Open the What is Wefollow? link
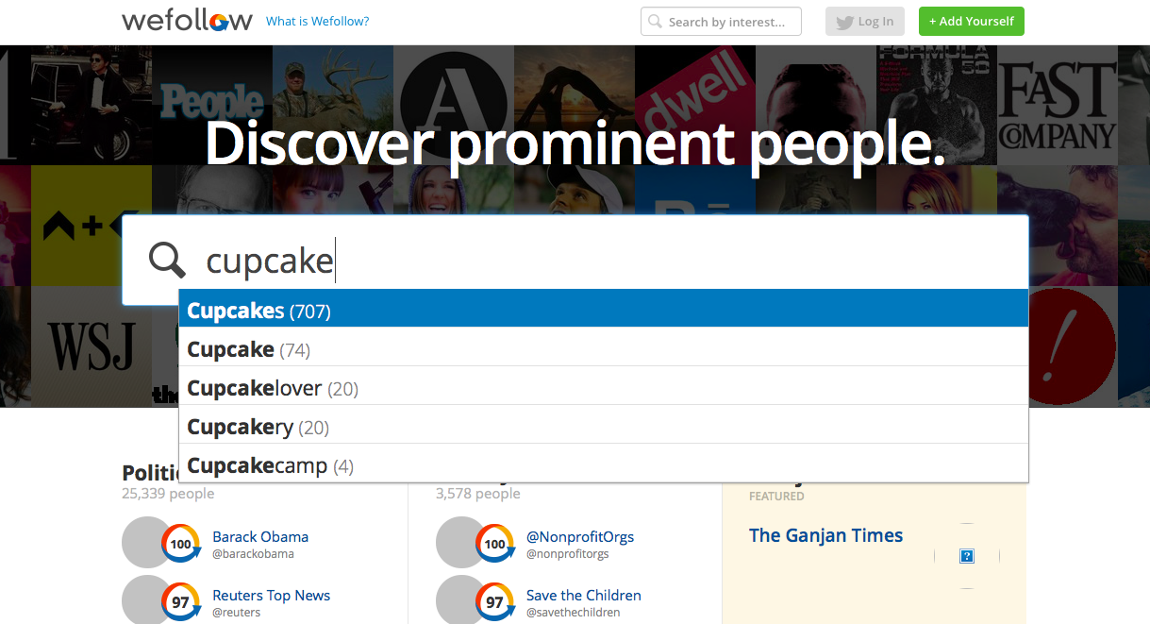The height and width of the screenshot is (624, 1150). tap(318, 21)
